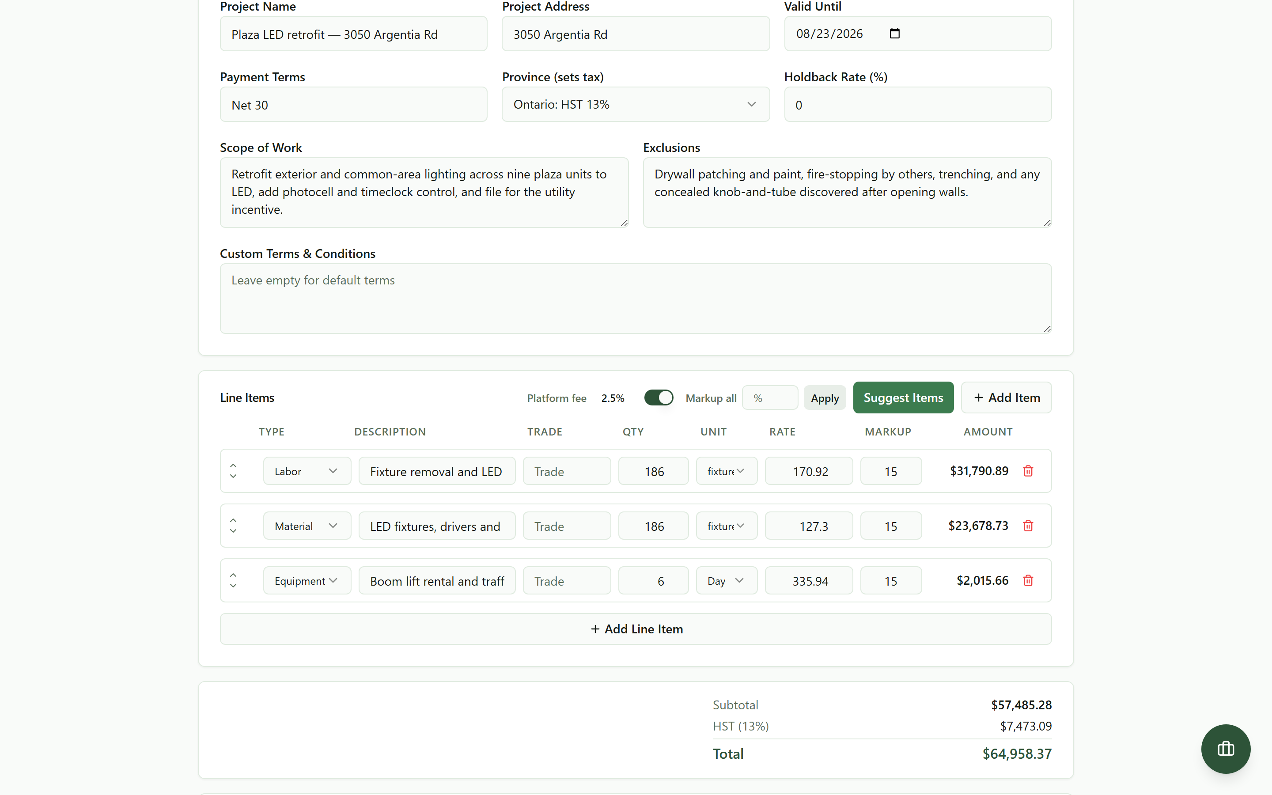The height and width of the screenshot is (795, 1272).
Task: Move the Equipment line item up
Action: pos(233,575)
